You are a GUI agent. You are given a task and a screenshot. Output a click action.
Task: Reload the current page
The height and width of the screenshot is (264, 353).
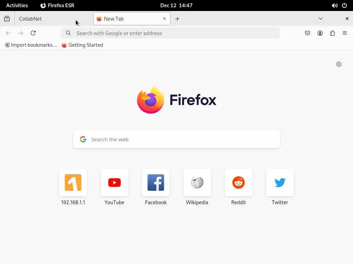tap(33, 33)
